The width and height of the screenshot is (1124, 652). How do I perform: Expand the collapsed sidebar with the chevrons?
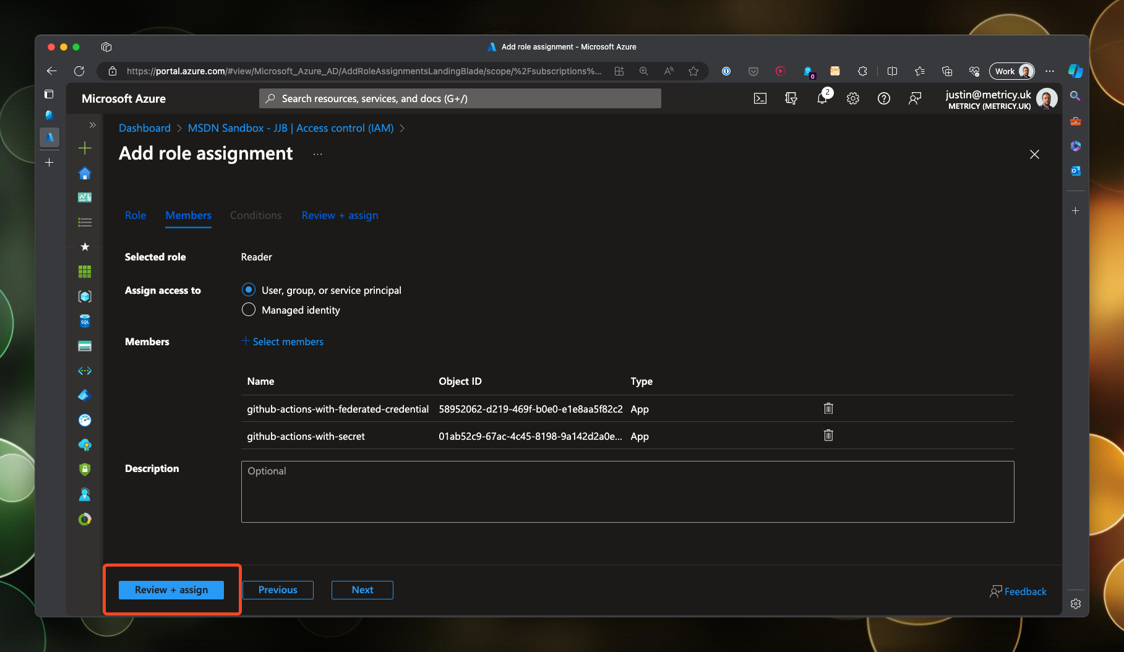tap(92, 124)
